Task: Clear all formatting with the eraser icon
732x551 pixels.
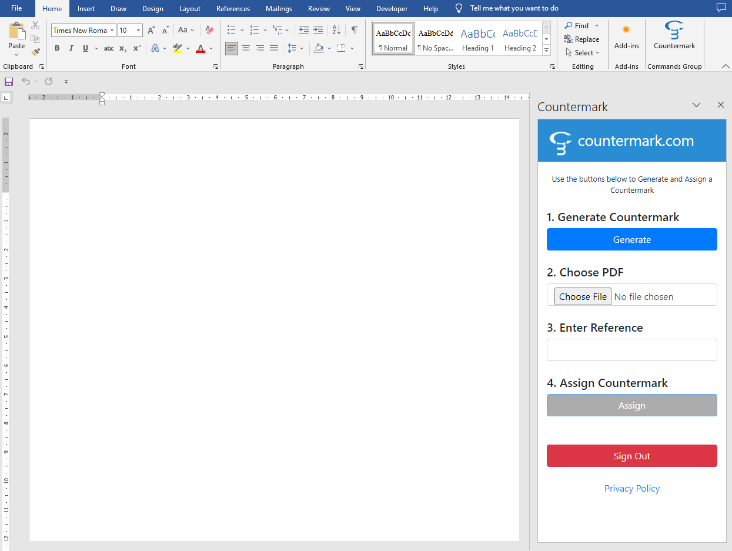Action: pos(210,30)
